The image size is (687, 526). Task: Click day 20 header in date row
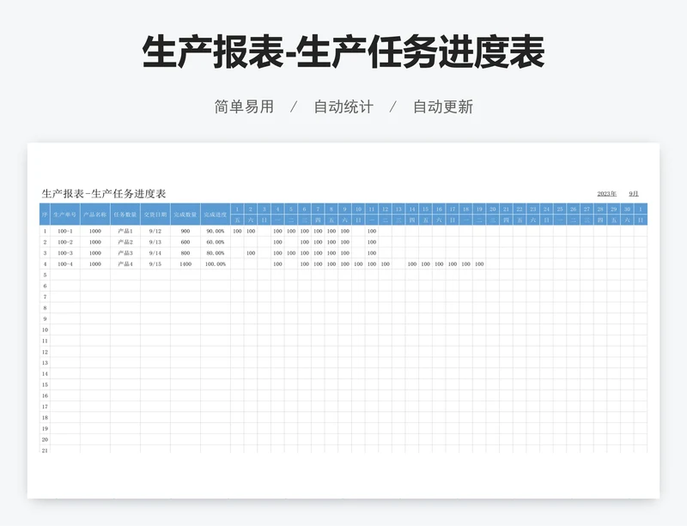click(492, 209)
